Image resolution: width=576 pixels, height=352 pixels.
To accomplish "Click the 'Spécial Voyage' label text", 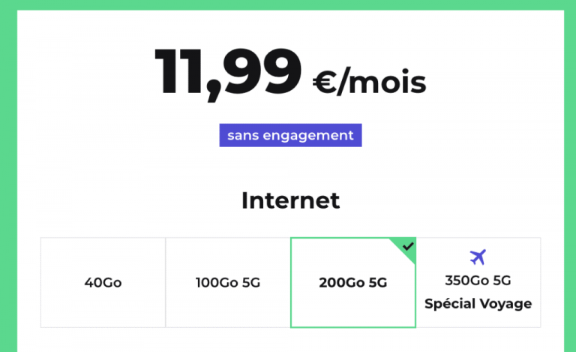I will pyautogui.click(x=478, y=304).
